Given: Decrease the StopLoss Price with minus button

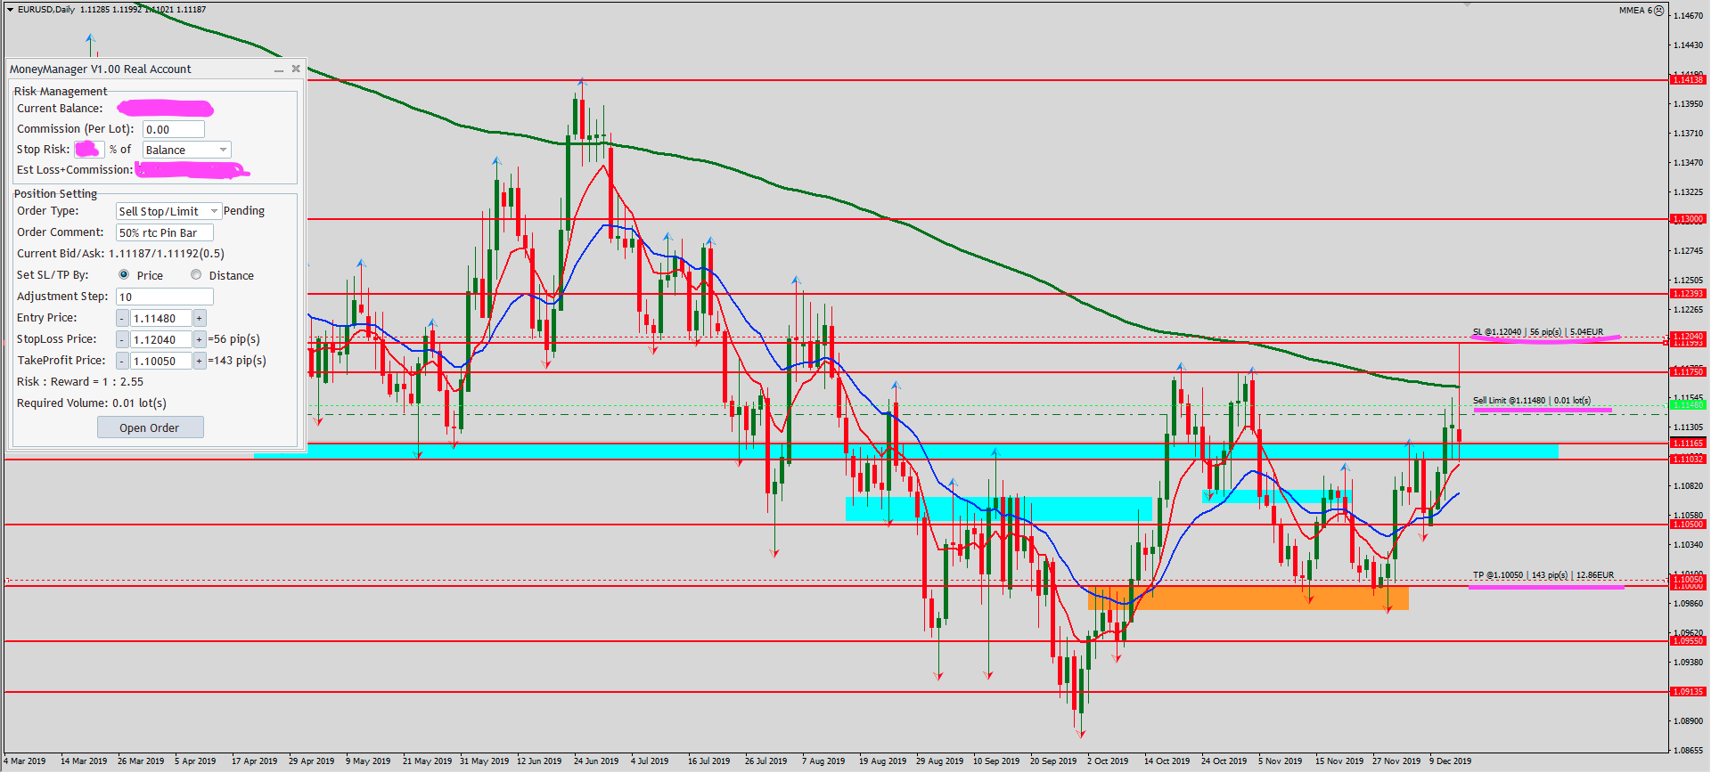Looking at the screenshot, I should click(122, 339).
